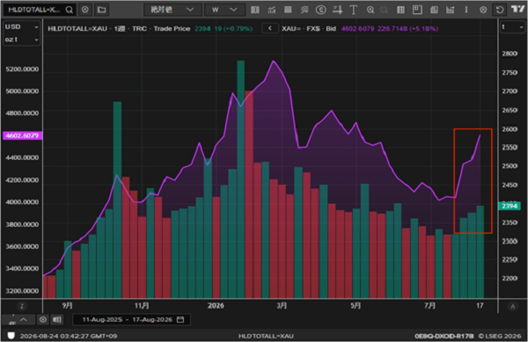Viewport: 528px width, 342px height.
Task: Select the candlestick chart type icon
Action: click(x=255, y=10)
